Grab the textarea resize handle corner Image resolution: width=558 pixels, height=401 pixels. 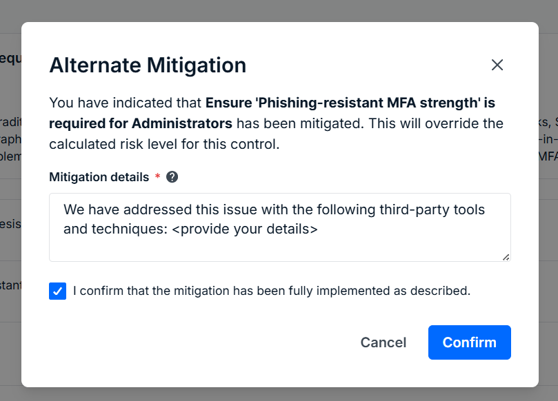coord(506,257)
